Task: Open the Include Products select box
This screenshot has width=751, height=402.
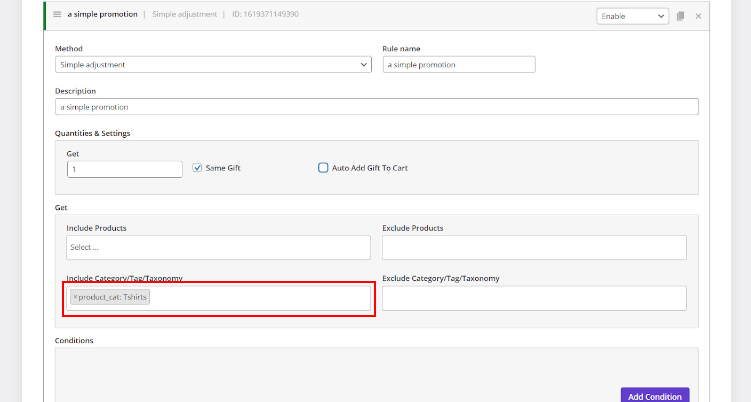Action: (x=219, y=248)
